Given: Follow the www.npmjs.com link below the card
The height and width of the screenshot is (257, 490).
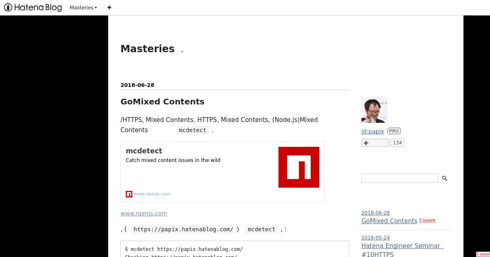Looking at the screenshot, I should (144, 213).
